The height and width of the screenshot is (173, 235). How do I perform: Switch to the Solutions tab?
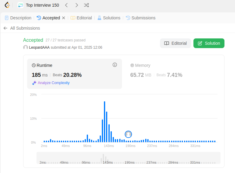coord(109,18)
